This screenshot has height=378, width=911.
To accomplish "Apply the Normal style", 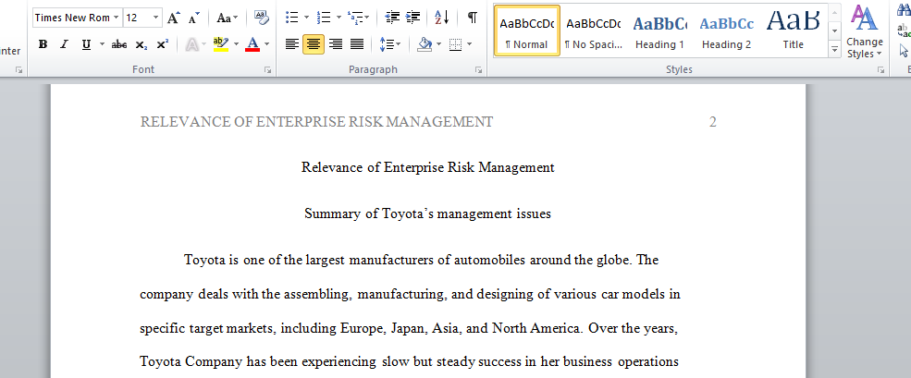I will tap(527, 30).
